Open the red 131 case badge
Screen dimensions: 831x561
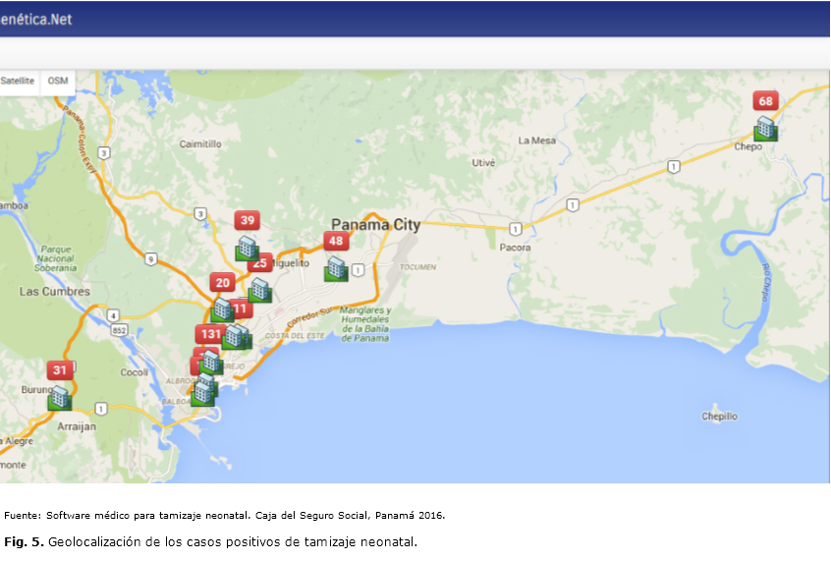pyautogui.click(x=209, y=334)
